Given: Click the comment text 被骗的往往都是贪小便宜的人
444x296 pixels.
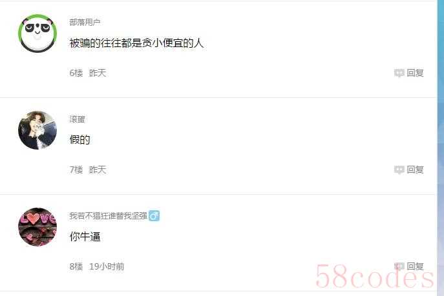Looking at the screenshot, I should (136, 43).
